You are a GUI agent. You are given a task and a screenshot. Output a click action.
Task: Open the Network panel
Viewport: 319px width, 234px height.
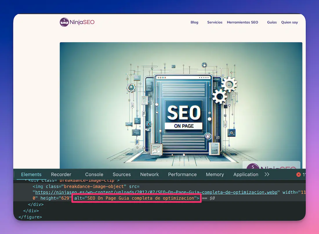(x=149, y=174)
